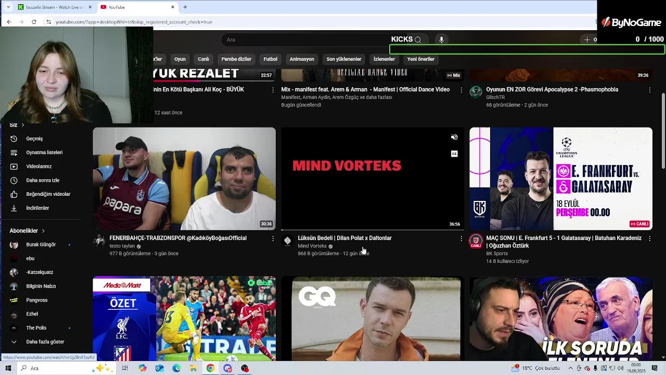Open The Polis subscription channel
Screen dimensions: 666x375
(x=36, y=328)
